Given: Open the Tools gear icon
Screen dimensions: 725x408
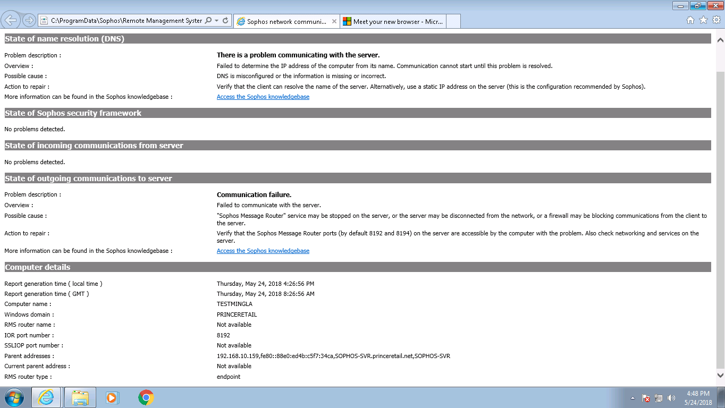Looking at the screenshot, I should point(716,20).
